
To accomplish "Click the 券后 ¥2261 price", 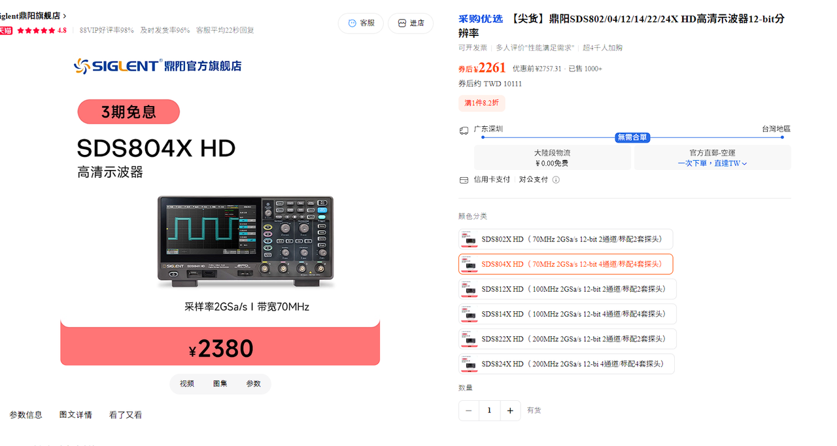I will click(x=482, y=68).
